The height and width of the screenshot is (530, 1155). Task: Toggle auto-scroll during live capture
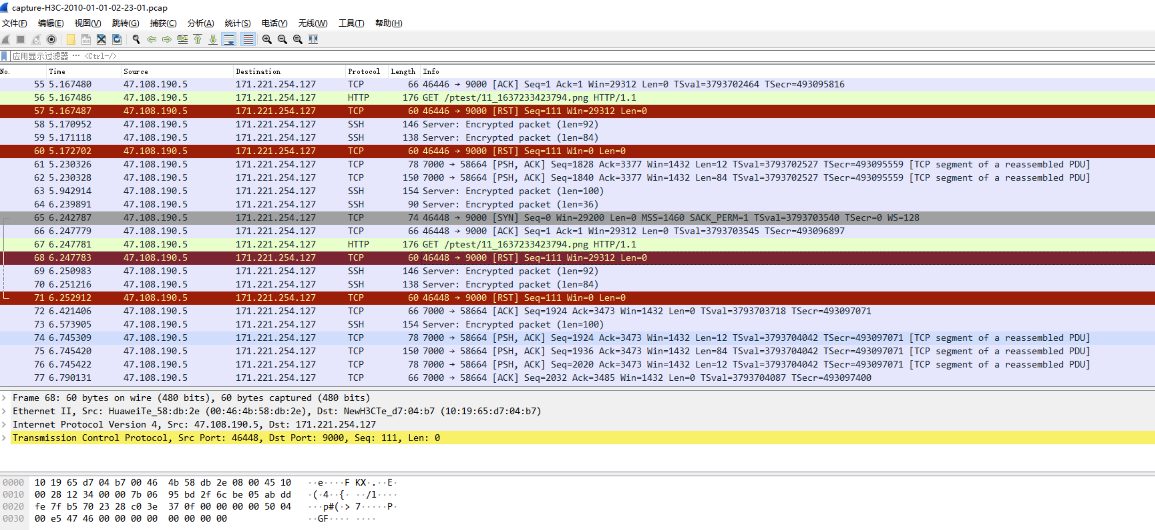[x=229, y=40]
